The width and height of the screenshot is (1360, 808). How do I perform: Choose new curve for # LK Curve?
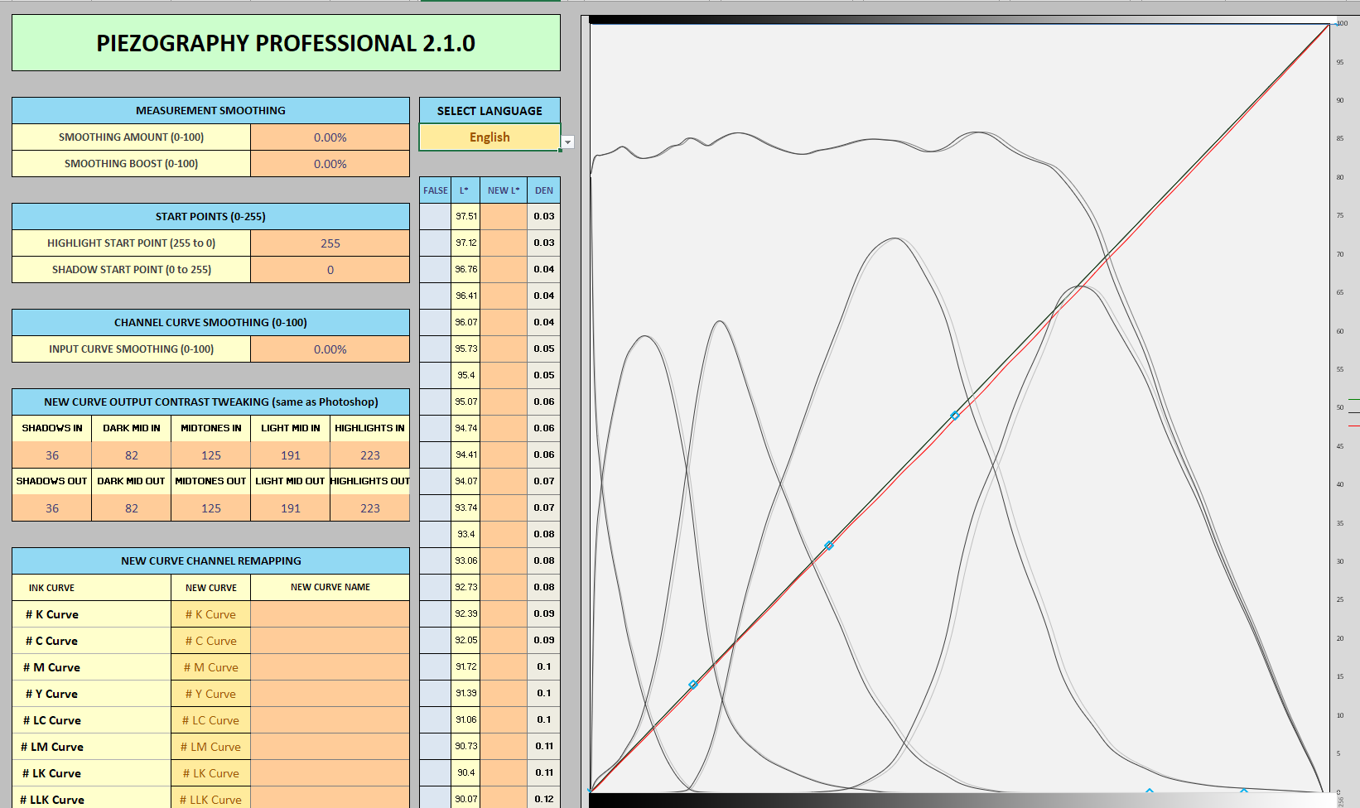click(211, 773)
